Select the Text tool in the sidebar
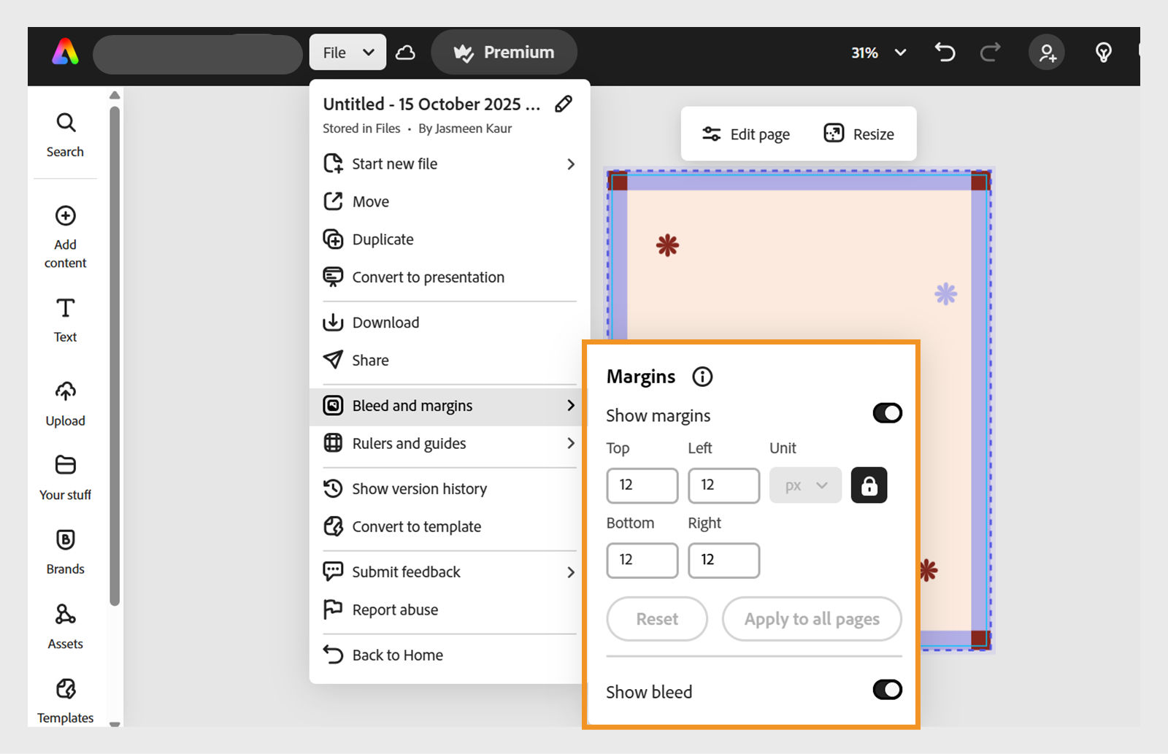The height and width of the screenshot is (754, 1168). tap(65, 319)
